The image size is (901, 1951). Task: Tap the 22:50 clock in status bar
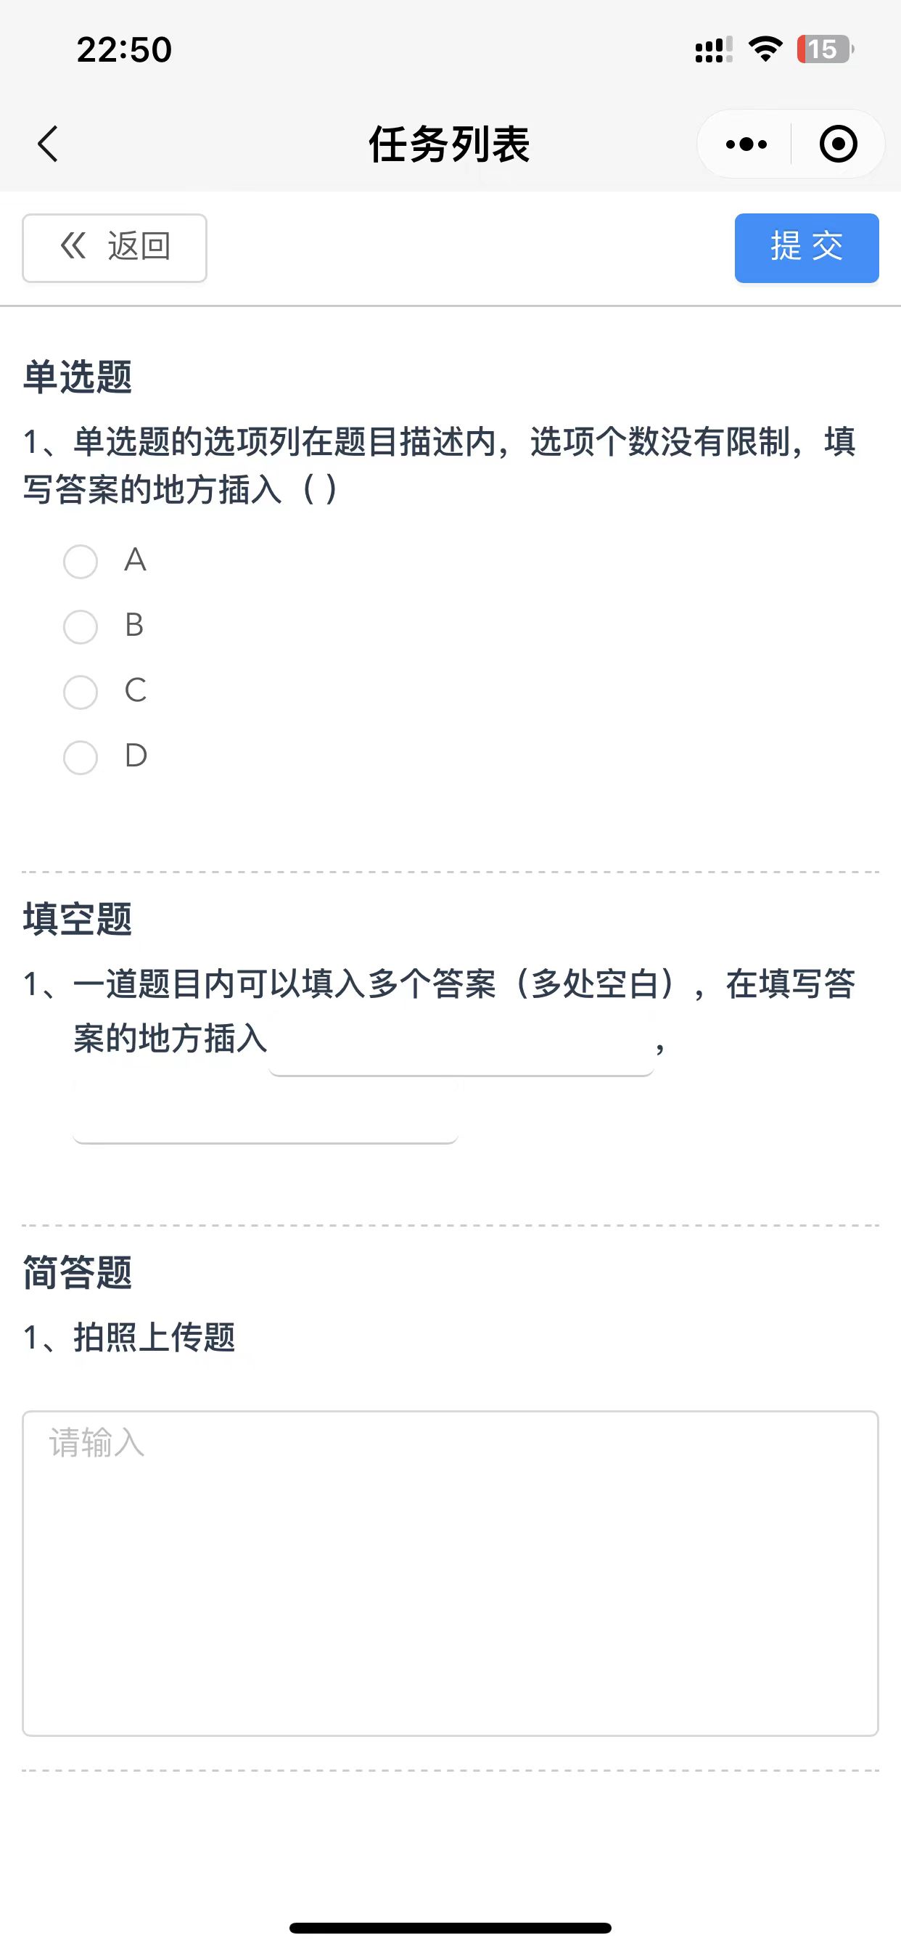pos(124,50)
